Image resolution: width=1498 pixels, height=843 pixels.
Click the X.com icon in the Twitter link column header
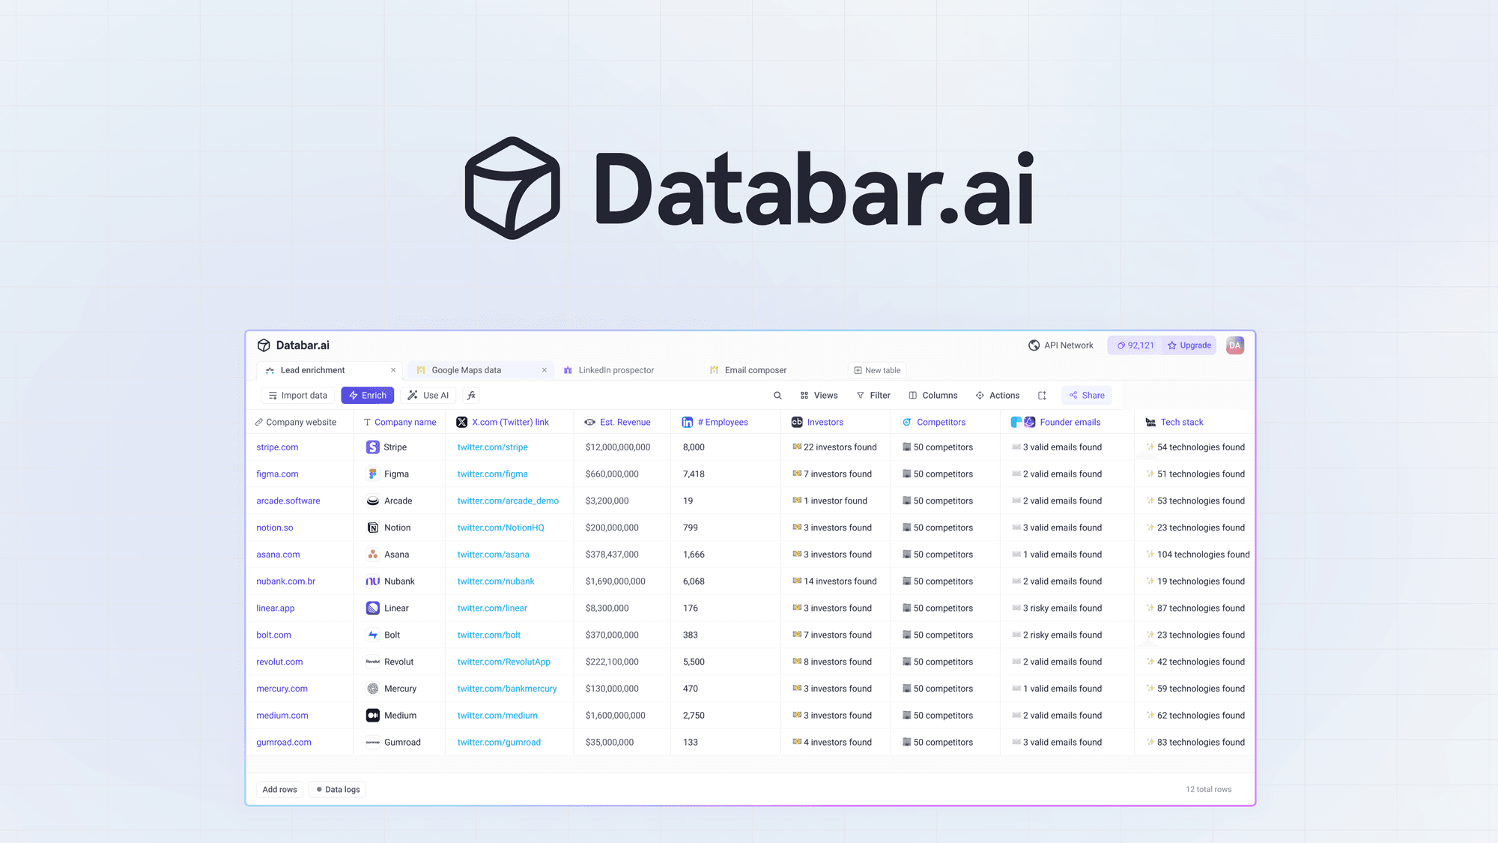[x=462, y=422]
